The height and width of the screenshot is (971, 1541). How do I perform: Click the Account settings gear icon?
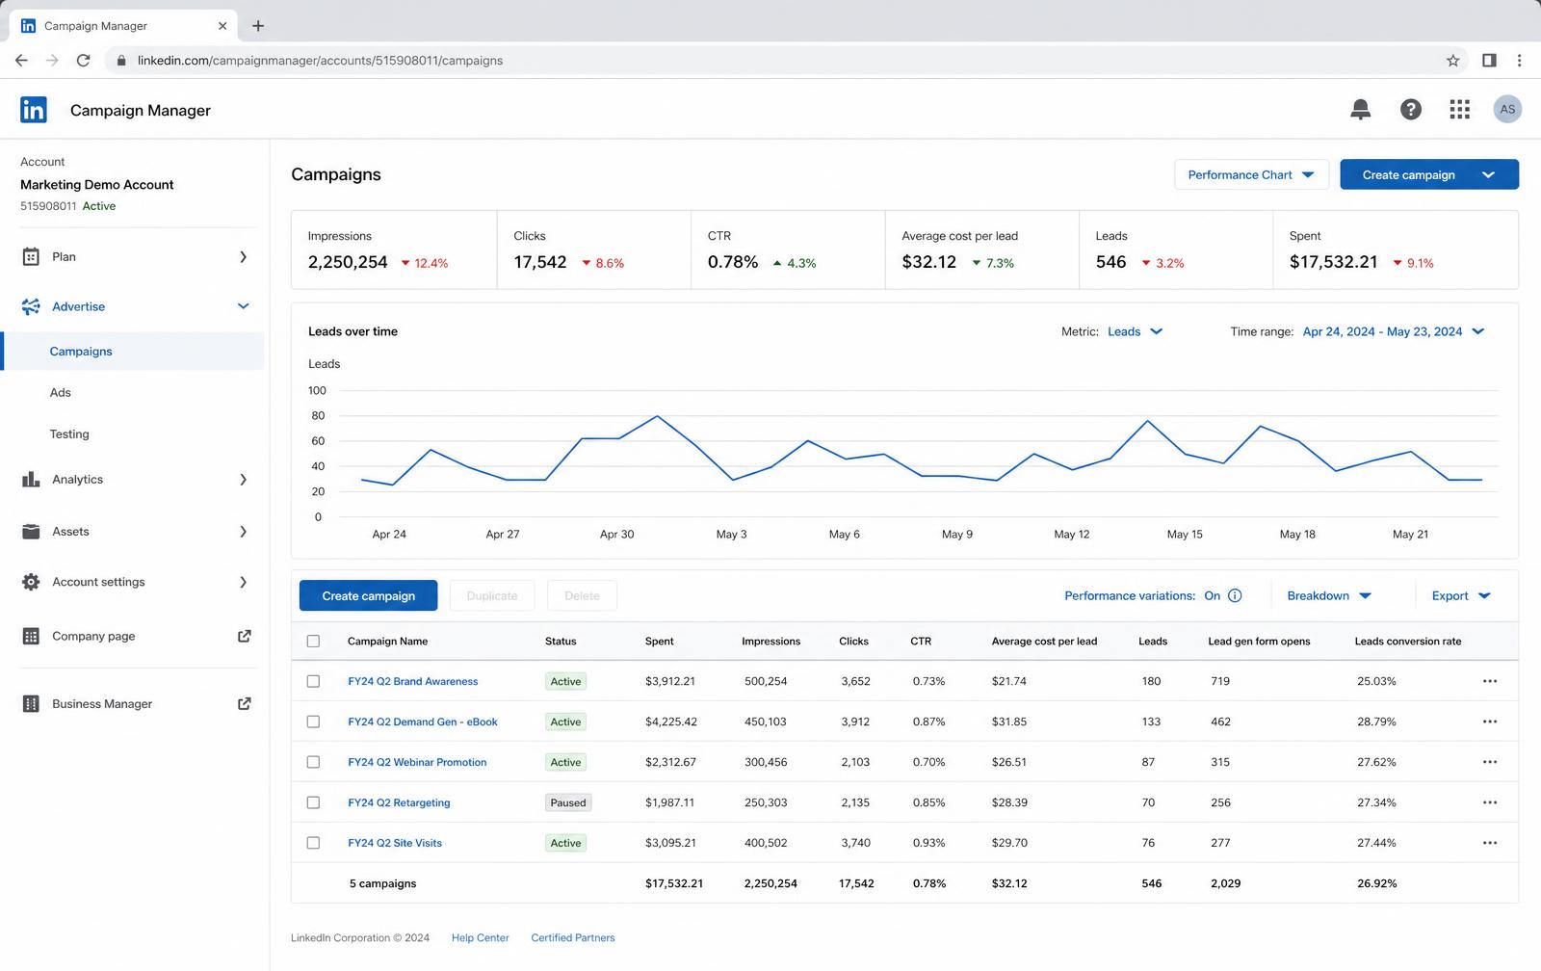pos(31,582)
